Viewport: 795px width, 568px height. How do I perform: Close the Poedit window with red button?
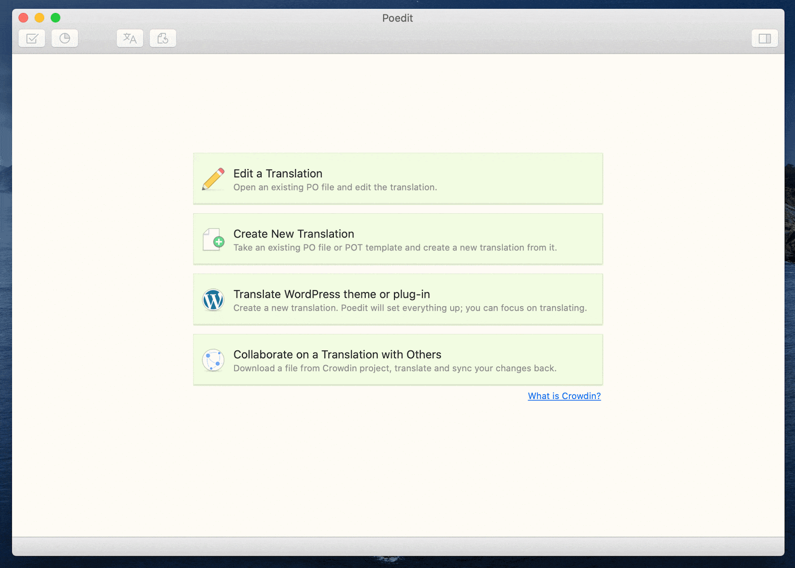(x=23, y=18)
